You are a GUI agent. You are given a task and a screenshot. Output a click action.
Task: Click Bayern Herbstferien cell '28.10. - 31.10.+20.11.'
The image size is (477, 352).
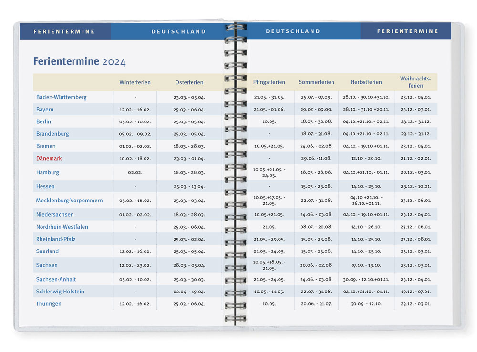click(366, 110)
